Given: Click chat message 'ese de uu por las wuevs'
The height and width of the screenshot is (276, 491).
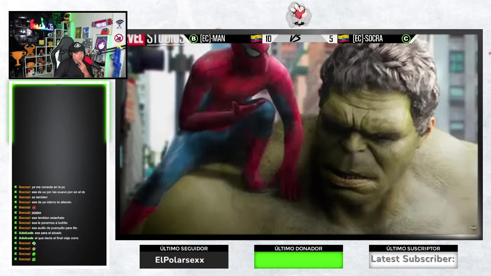Looking at the screenshot, I should 58,192.
